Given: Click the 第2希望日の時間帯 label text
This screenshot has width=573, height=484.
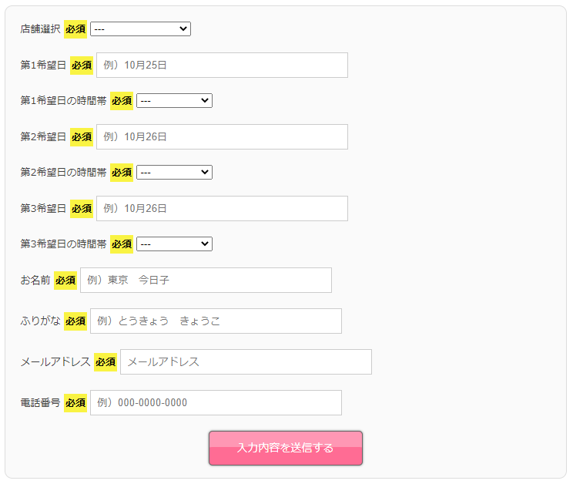Looking at the screenshot, I should pyautogui.click(x=64, y=172).
